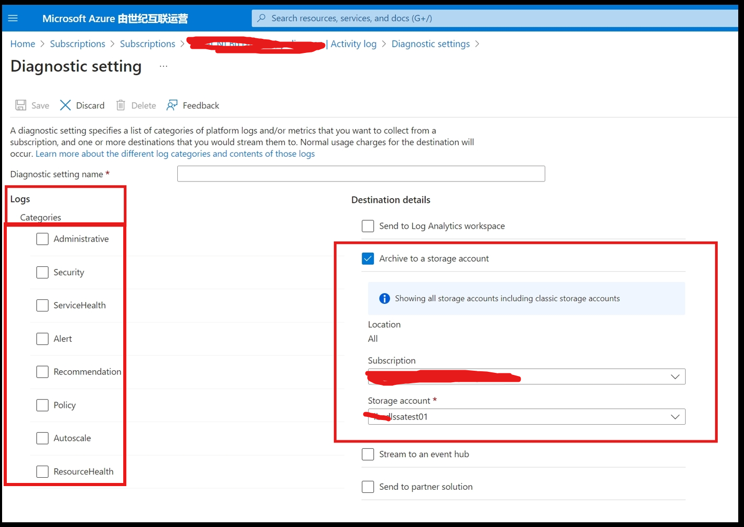Uncheck Archive to a storage account
This screenshot has height=527, width=744.
click(x=368, y=258)
